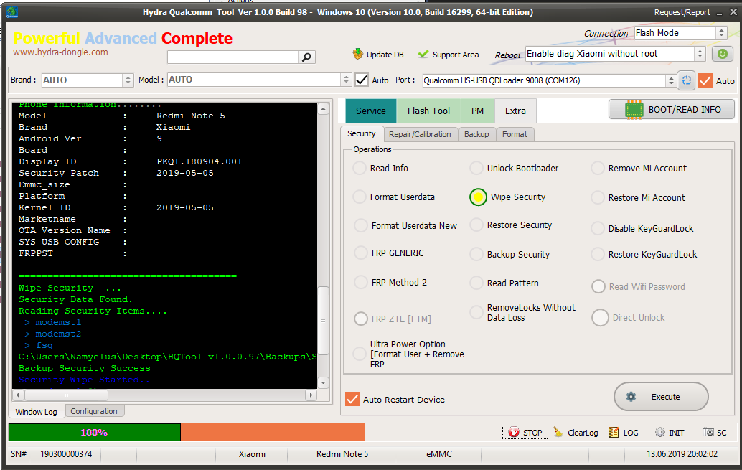Viewport: 742px width, 470px height.
Task: Click the INIT gear button
Action: (x=670, y=432)
